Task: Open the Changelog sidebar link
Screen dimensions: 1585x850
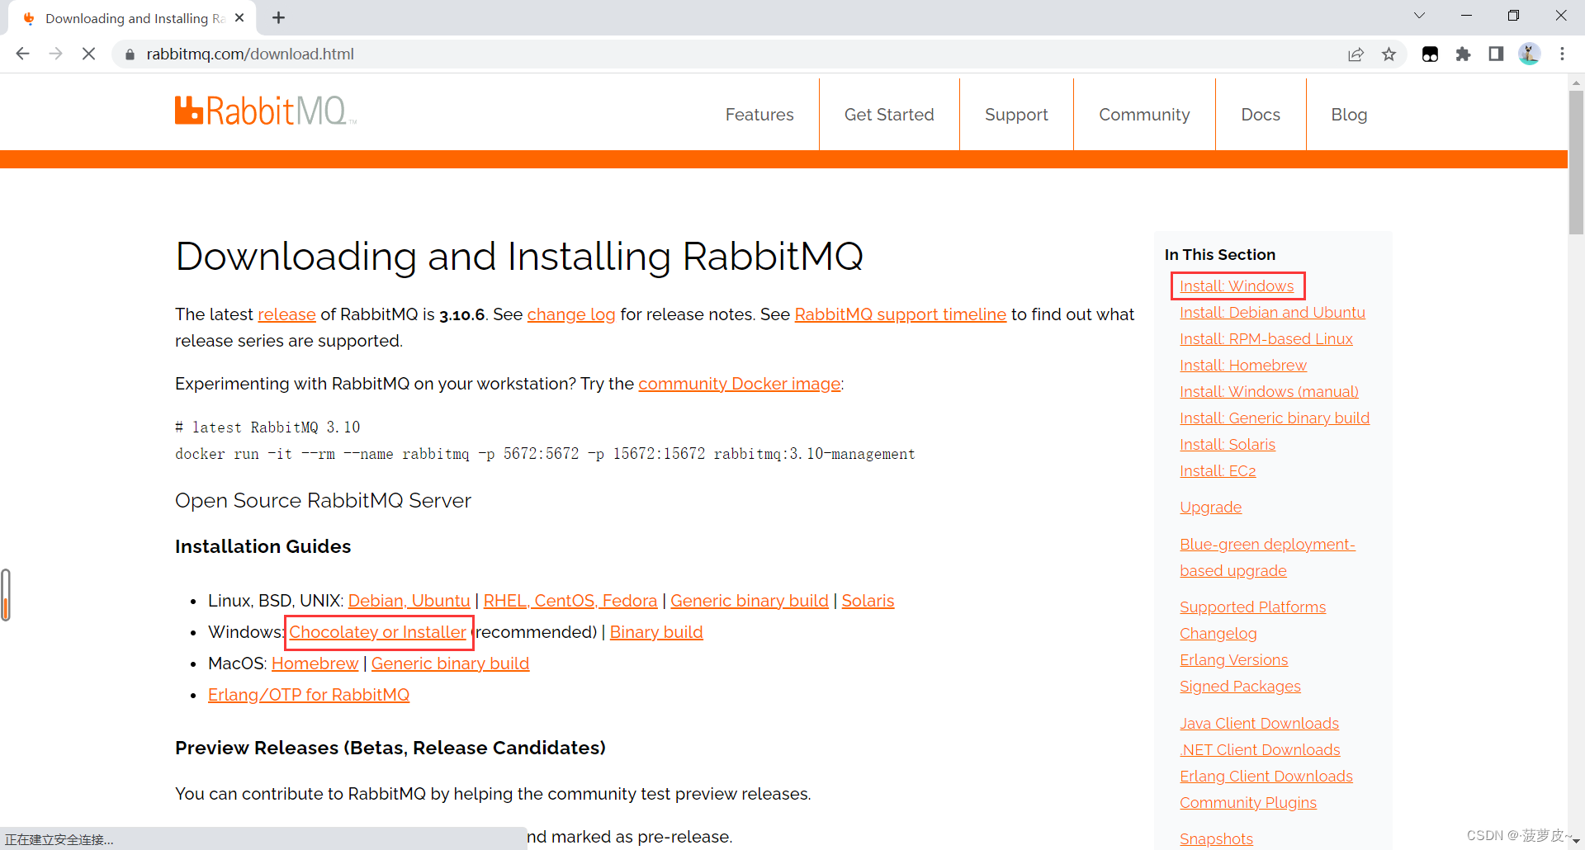Action: click(1218, 634)
